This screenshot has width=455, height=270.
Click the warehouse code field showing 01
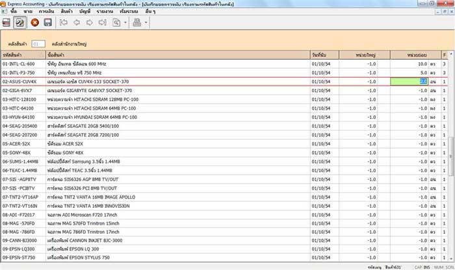point(38,44)
